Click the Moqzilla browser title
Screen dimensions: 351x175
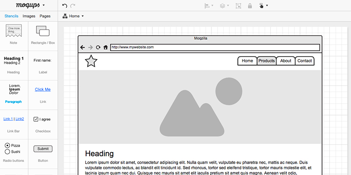tap(201, 38)
